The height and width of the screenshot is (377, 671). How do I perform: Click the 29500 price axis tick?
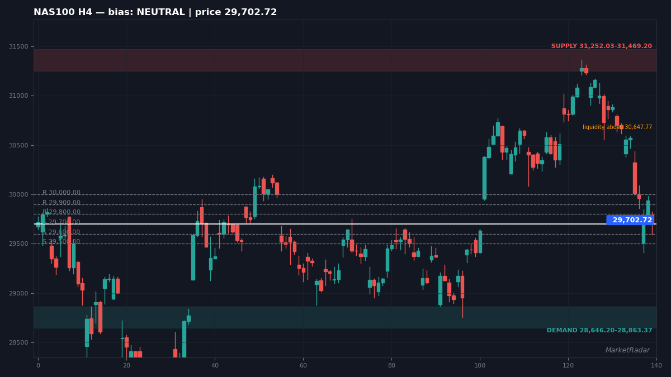(x=18, y=244)
